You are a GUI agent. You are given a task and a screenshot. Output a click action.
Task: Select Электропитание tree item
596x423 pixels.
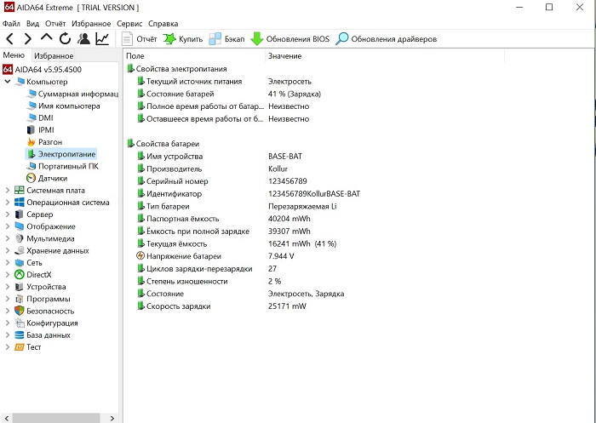pyautogui.click(x=60, y=154)
